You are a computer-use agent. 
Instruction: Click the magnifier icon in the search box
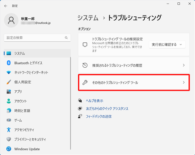coord(66,38)
